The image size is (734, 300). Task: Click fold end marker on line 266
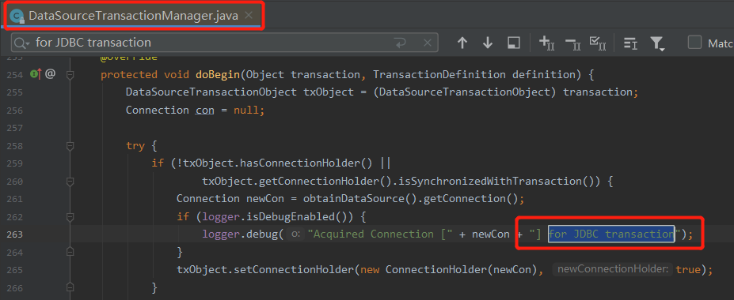click(x=70, y=288)
